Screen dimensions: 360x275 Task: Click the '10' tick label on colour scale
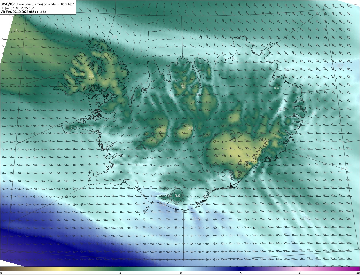tap(180, 273)
